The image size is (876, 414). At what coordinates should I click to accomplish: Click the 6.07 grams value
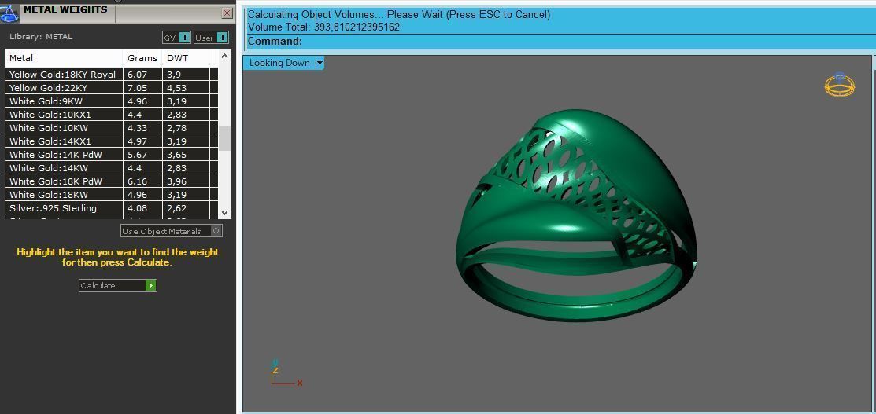click(x=137, y=74)
